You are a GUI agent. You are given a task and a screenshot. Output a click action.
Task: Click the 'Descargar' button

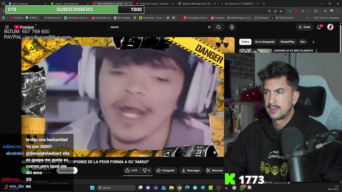pos(191,170)
